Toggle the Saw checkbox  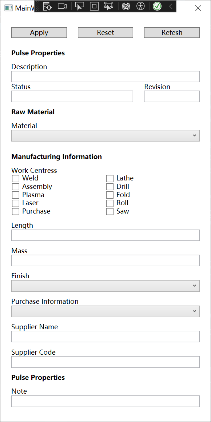(x=110, y=211)
